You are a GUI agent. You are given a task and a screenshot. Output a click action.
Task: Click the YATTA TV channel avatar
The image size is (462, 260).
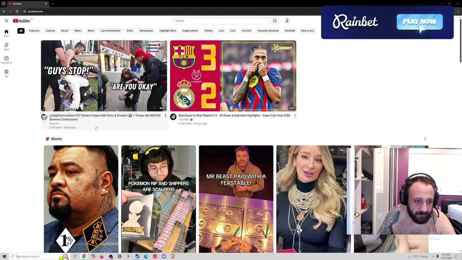[x=44, y=117]
